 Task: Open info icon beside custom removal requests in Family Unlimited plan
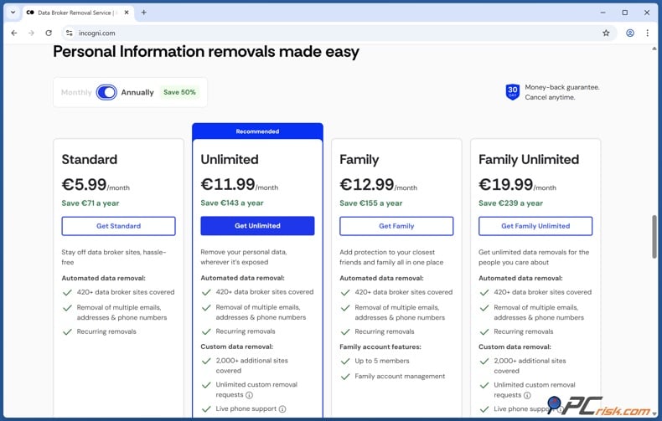pyautogui.click(x=527, y=396)
